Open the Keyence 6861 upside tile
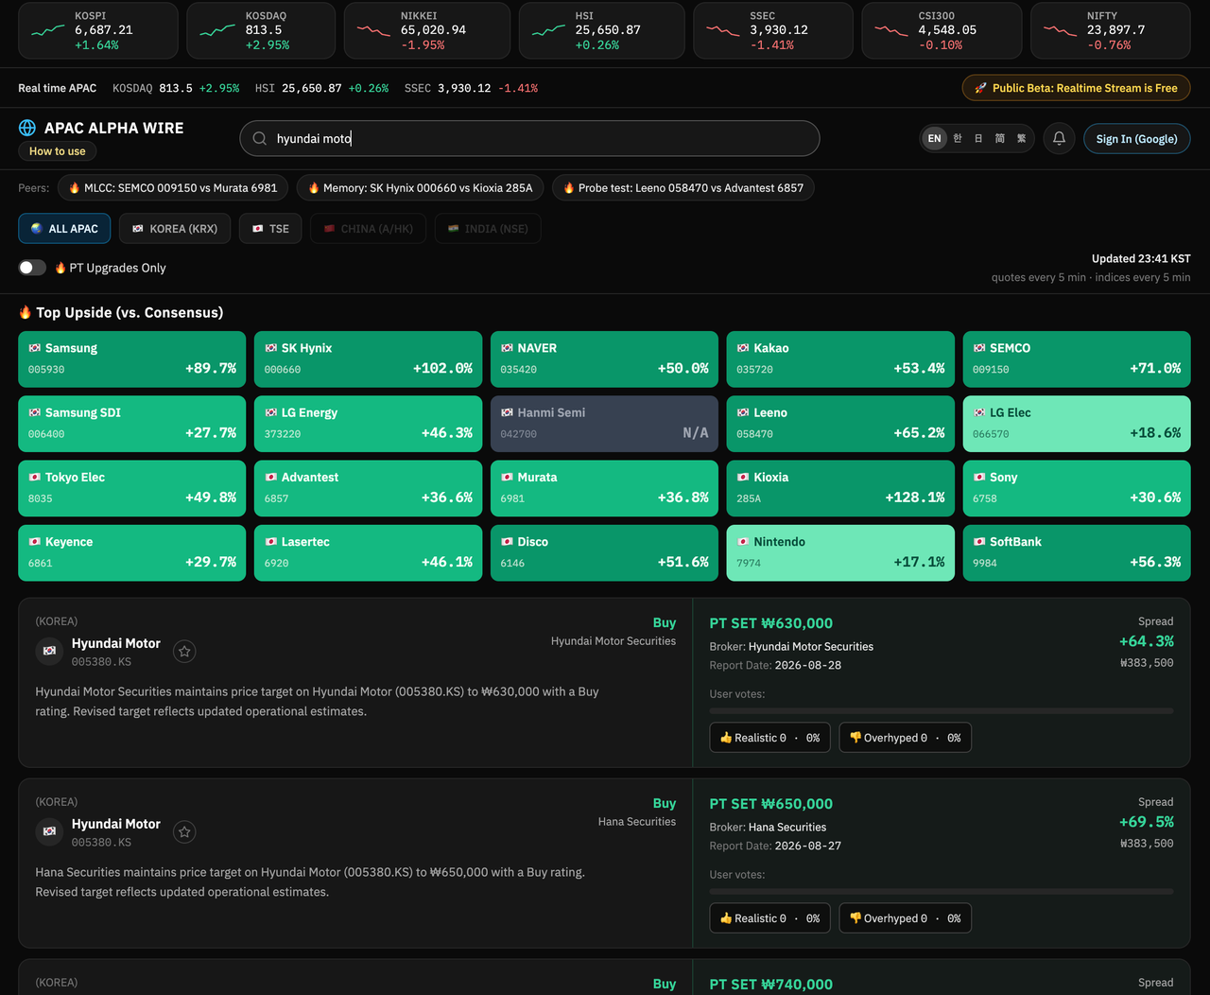The width and height of the screenshot is (1210, 995). [x=132, y=552]
